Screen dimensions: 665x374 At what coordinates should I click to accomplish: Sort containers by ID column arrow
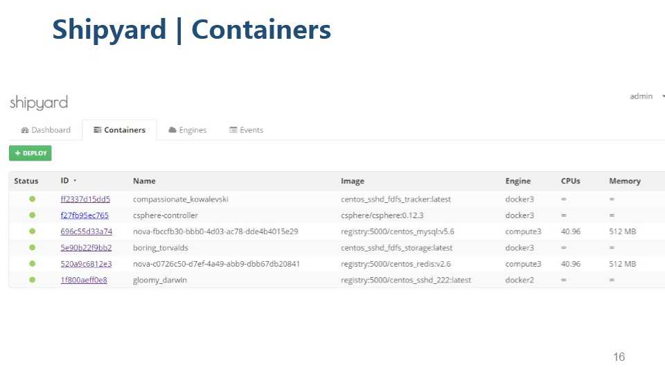tap(75, 181)
